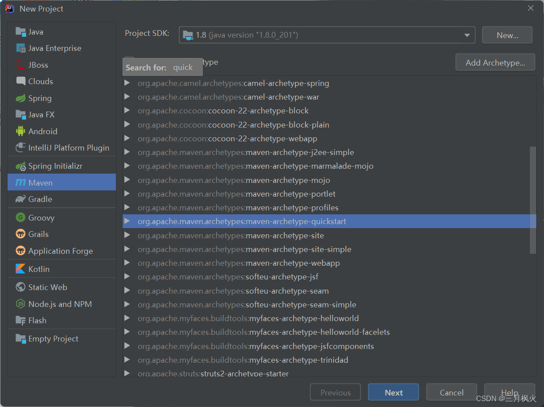544x407 pixels.
Task: Select softeu-archetype-seam-simple row
Action: pyautogui.click(x=329, y=304)
